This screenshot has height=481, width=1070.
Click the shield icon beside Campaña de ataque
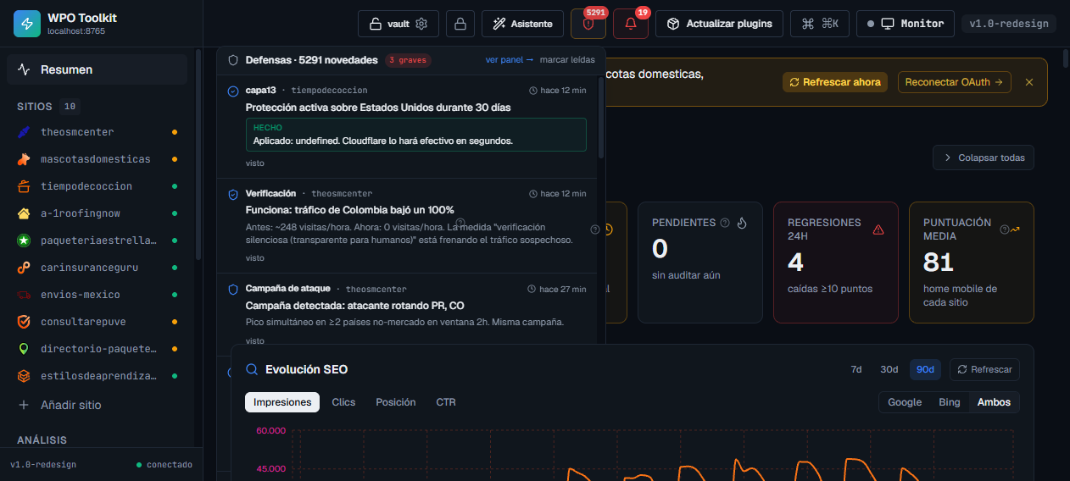(233, 289)
